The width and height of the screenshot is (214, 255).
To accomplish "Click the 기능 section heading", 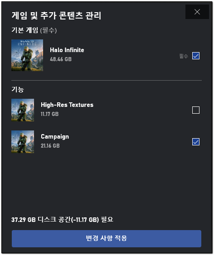I will point(18,89).
